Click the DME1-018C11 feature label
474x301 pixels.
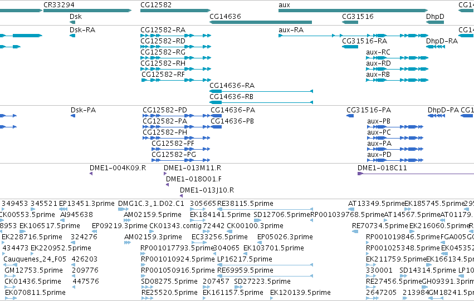click(x=382, y=168)
